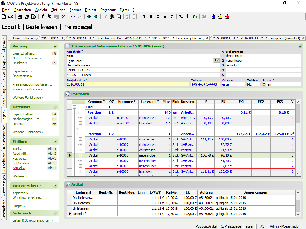Click the Status field showing Offen

point(281,84)
